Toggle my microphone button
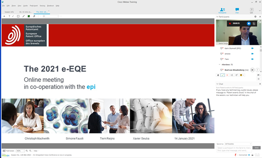The height and width of the screenshot is (158, 262). [x=258, y=70]
